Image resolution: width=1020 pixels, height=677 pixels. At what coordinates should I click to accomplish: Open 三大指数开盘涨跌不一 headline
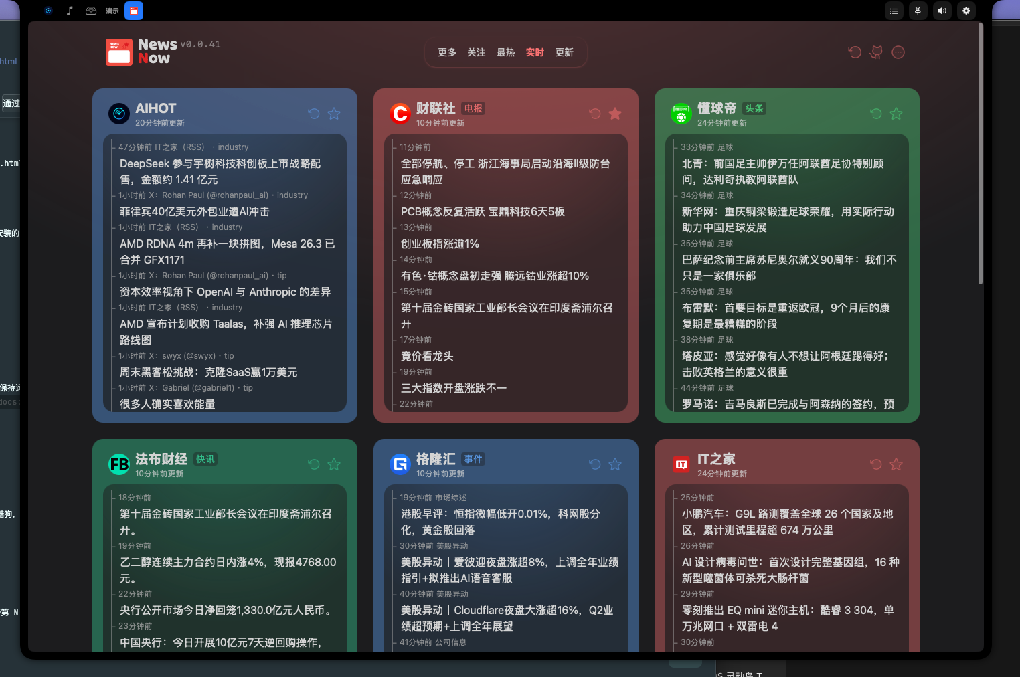pyautogui.click(x=454, y=388)
